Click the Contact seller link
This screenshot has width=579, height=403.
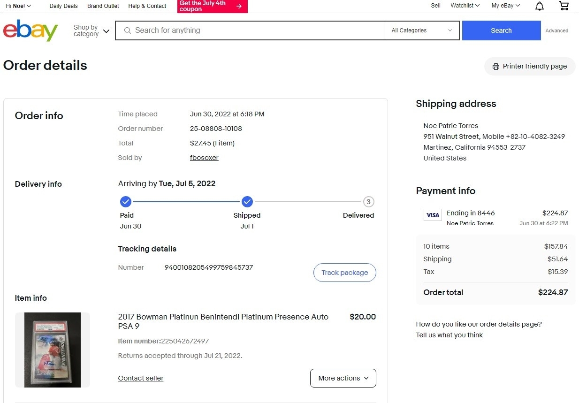[x=141, y=378]
